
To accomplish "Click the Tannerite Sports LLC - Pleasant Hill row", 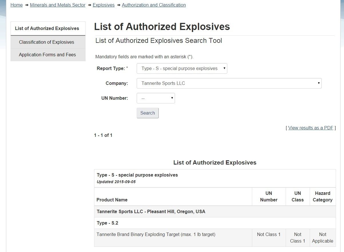I will pos(215,212).
